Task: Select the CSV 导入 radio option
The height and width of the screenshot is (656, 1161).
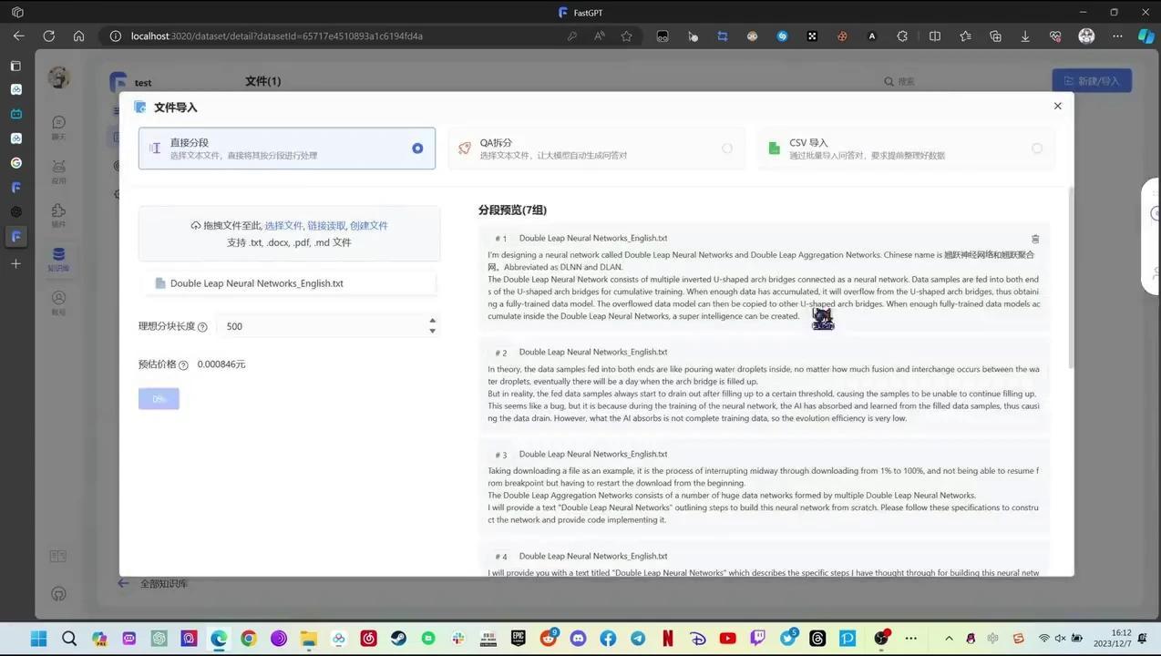Action: [1036, 149]
